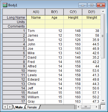Click the horizontal scrollbar thumb
Viewport: 108px width, 112px height.
point(86,107)
